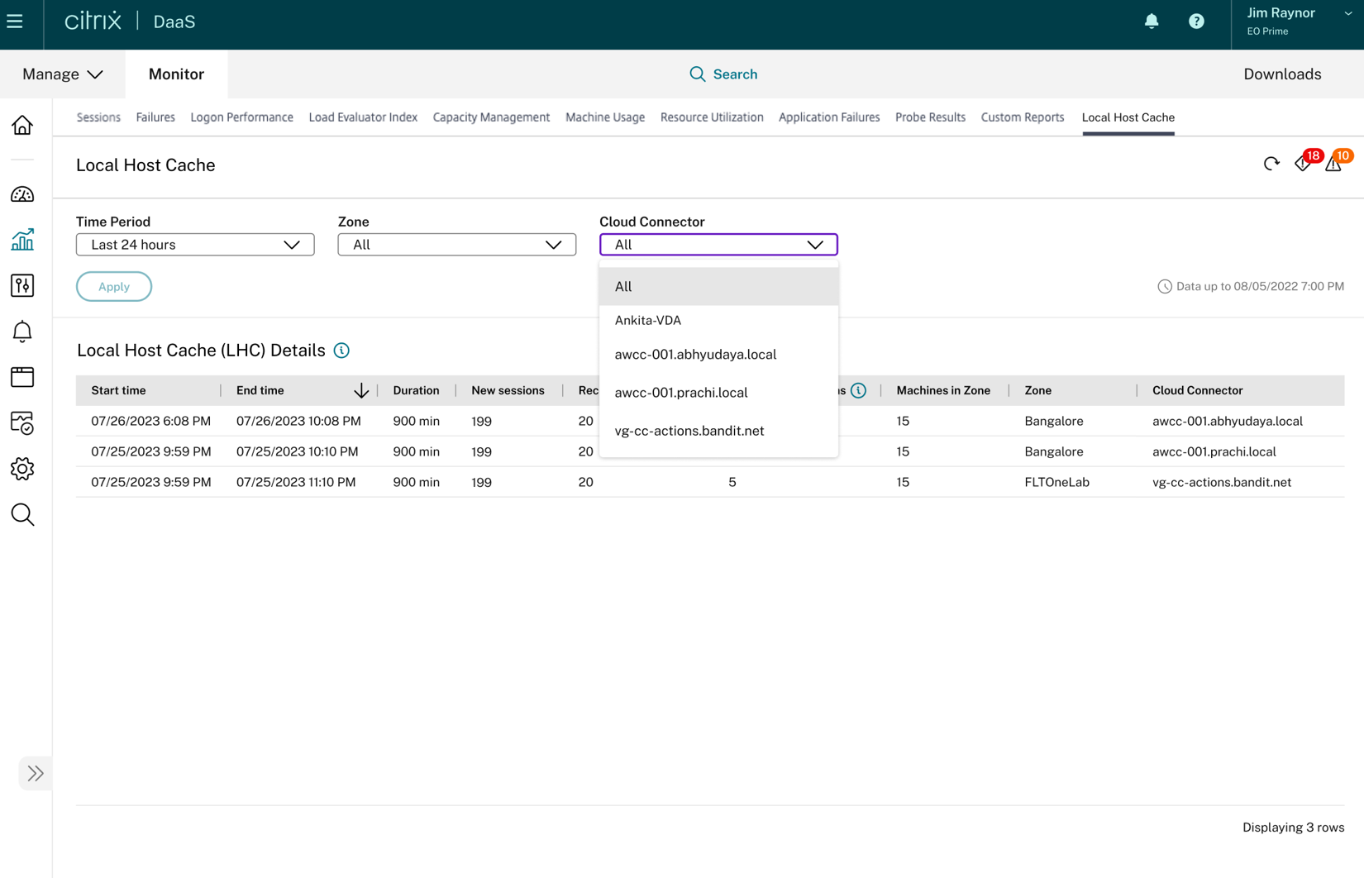Viewport: 1364px width, 878px height.
Task: Select awcc-001.prachi.local from connector list
Action: pos(680,393)
